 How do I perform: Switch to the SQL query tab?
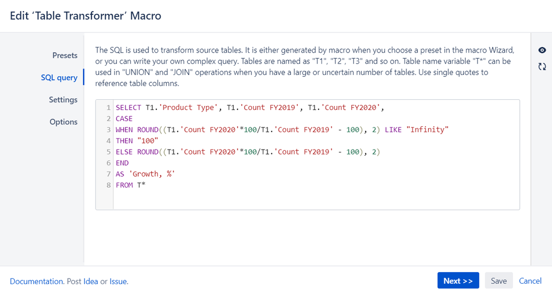coord(59,77)
